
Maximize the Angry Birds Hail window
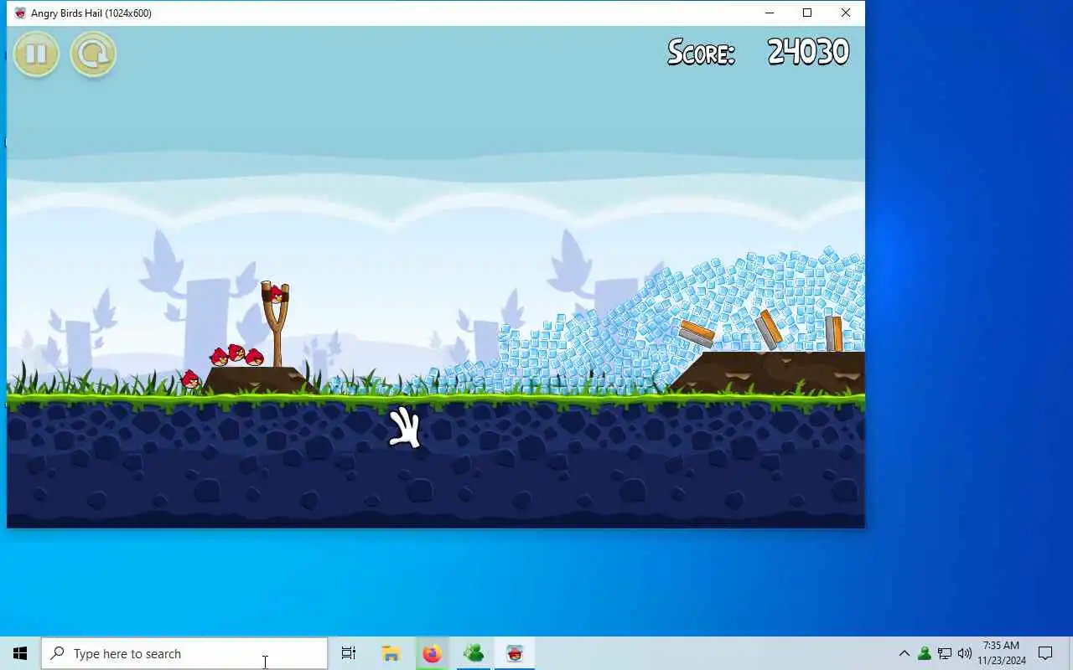tap(807, 13)
